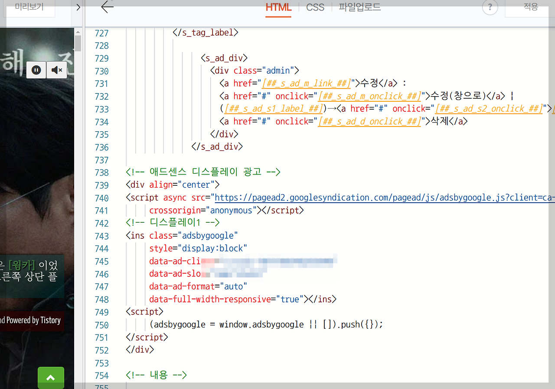The image size is (555, 389).
Task: Expand the arrow next to 미리보기
Action: (x=78, y=7)
